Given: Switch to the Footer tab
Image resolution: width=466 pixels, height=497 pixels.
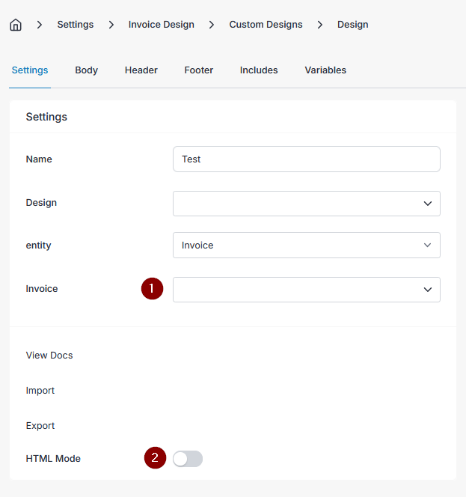Looking at the screenshot, I should pyautogui.click(x=199, y=70).
